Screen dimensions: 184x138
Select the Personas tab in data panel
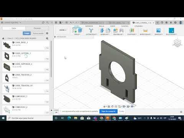(x=37, y=28)
